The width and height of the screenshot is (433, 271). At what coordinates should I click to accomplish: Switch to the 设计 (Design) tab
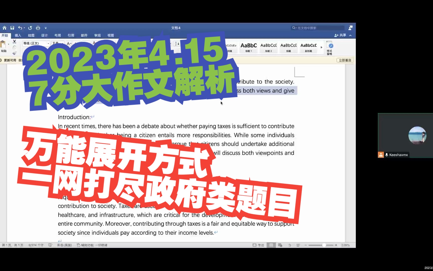[x=44, y=35]
